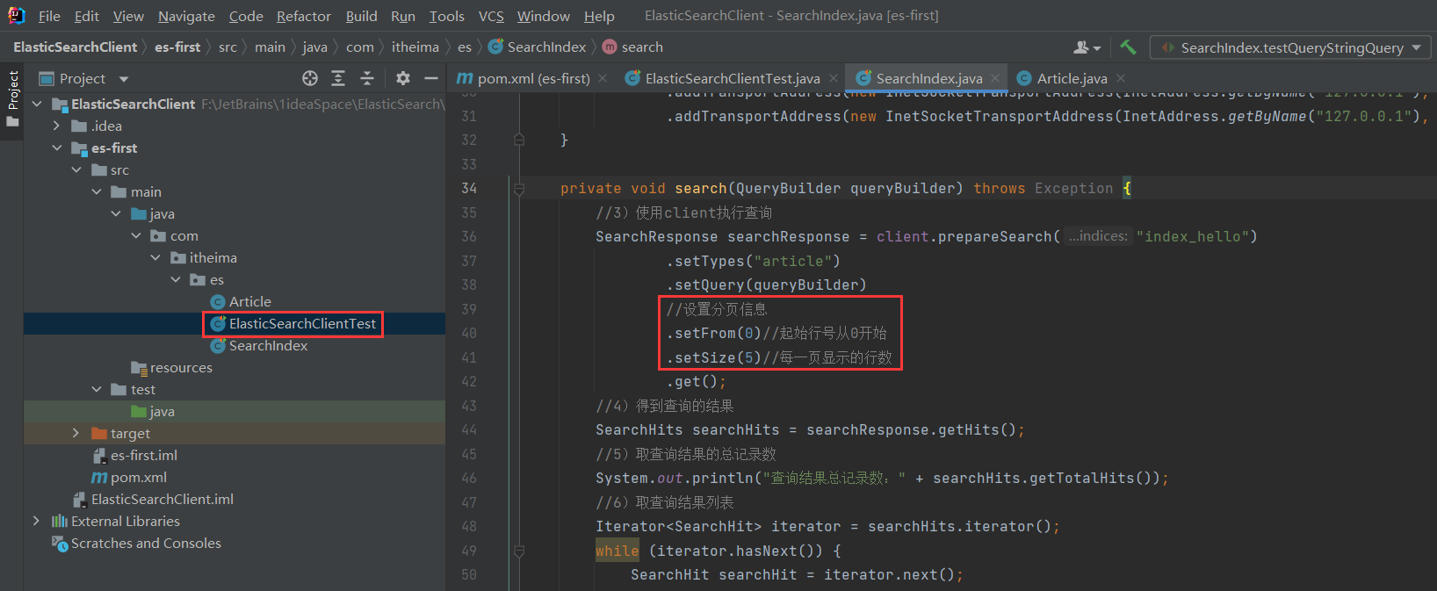Open the user account icon menu

click(x=1087, y=47)
